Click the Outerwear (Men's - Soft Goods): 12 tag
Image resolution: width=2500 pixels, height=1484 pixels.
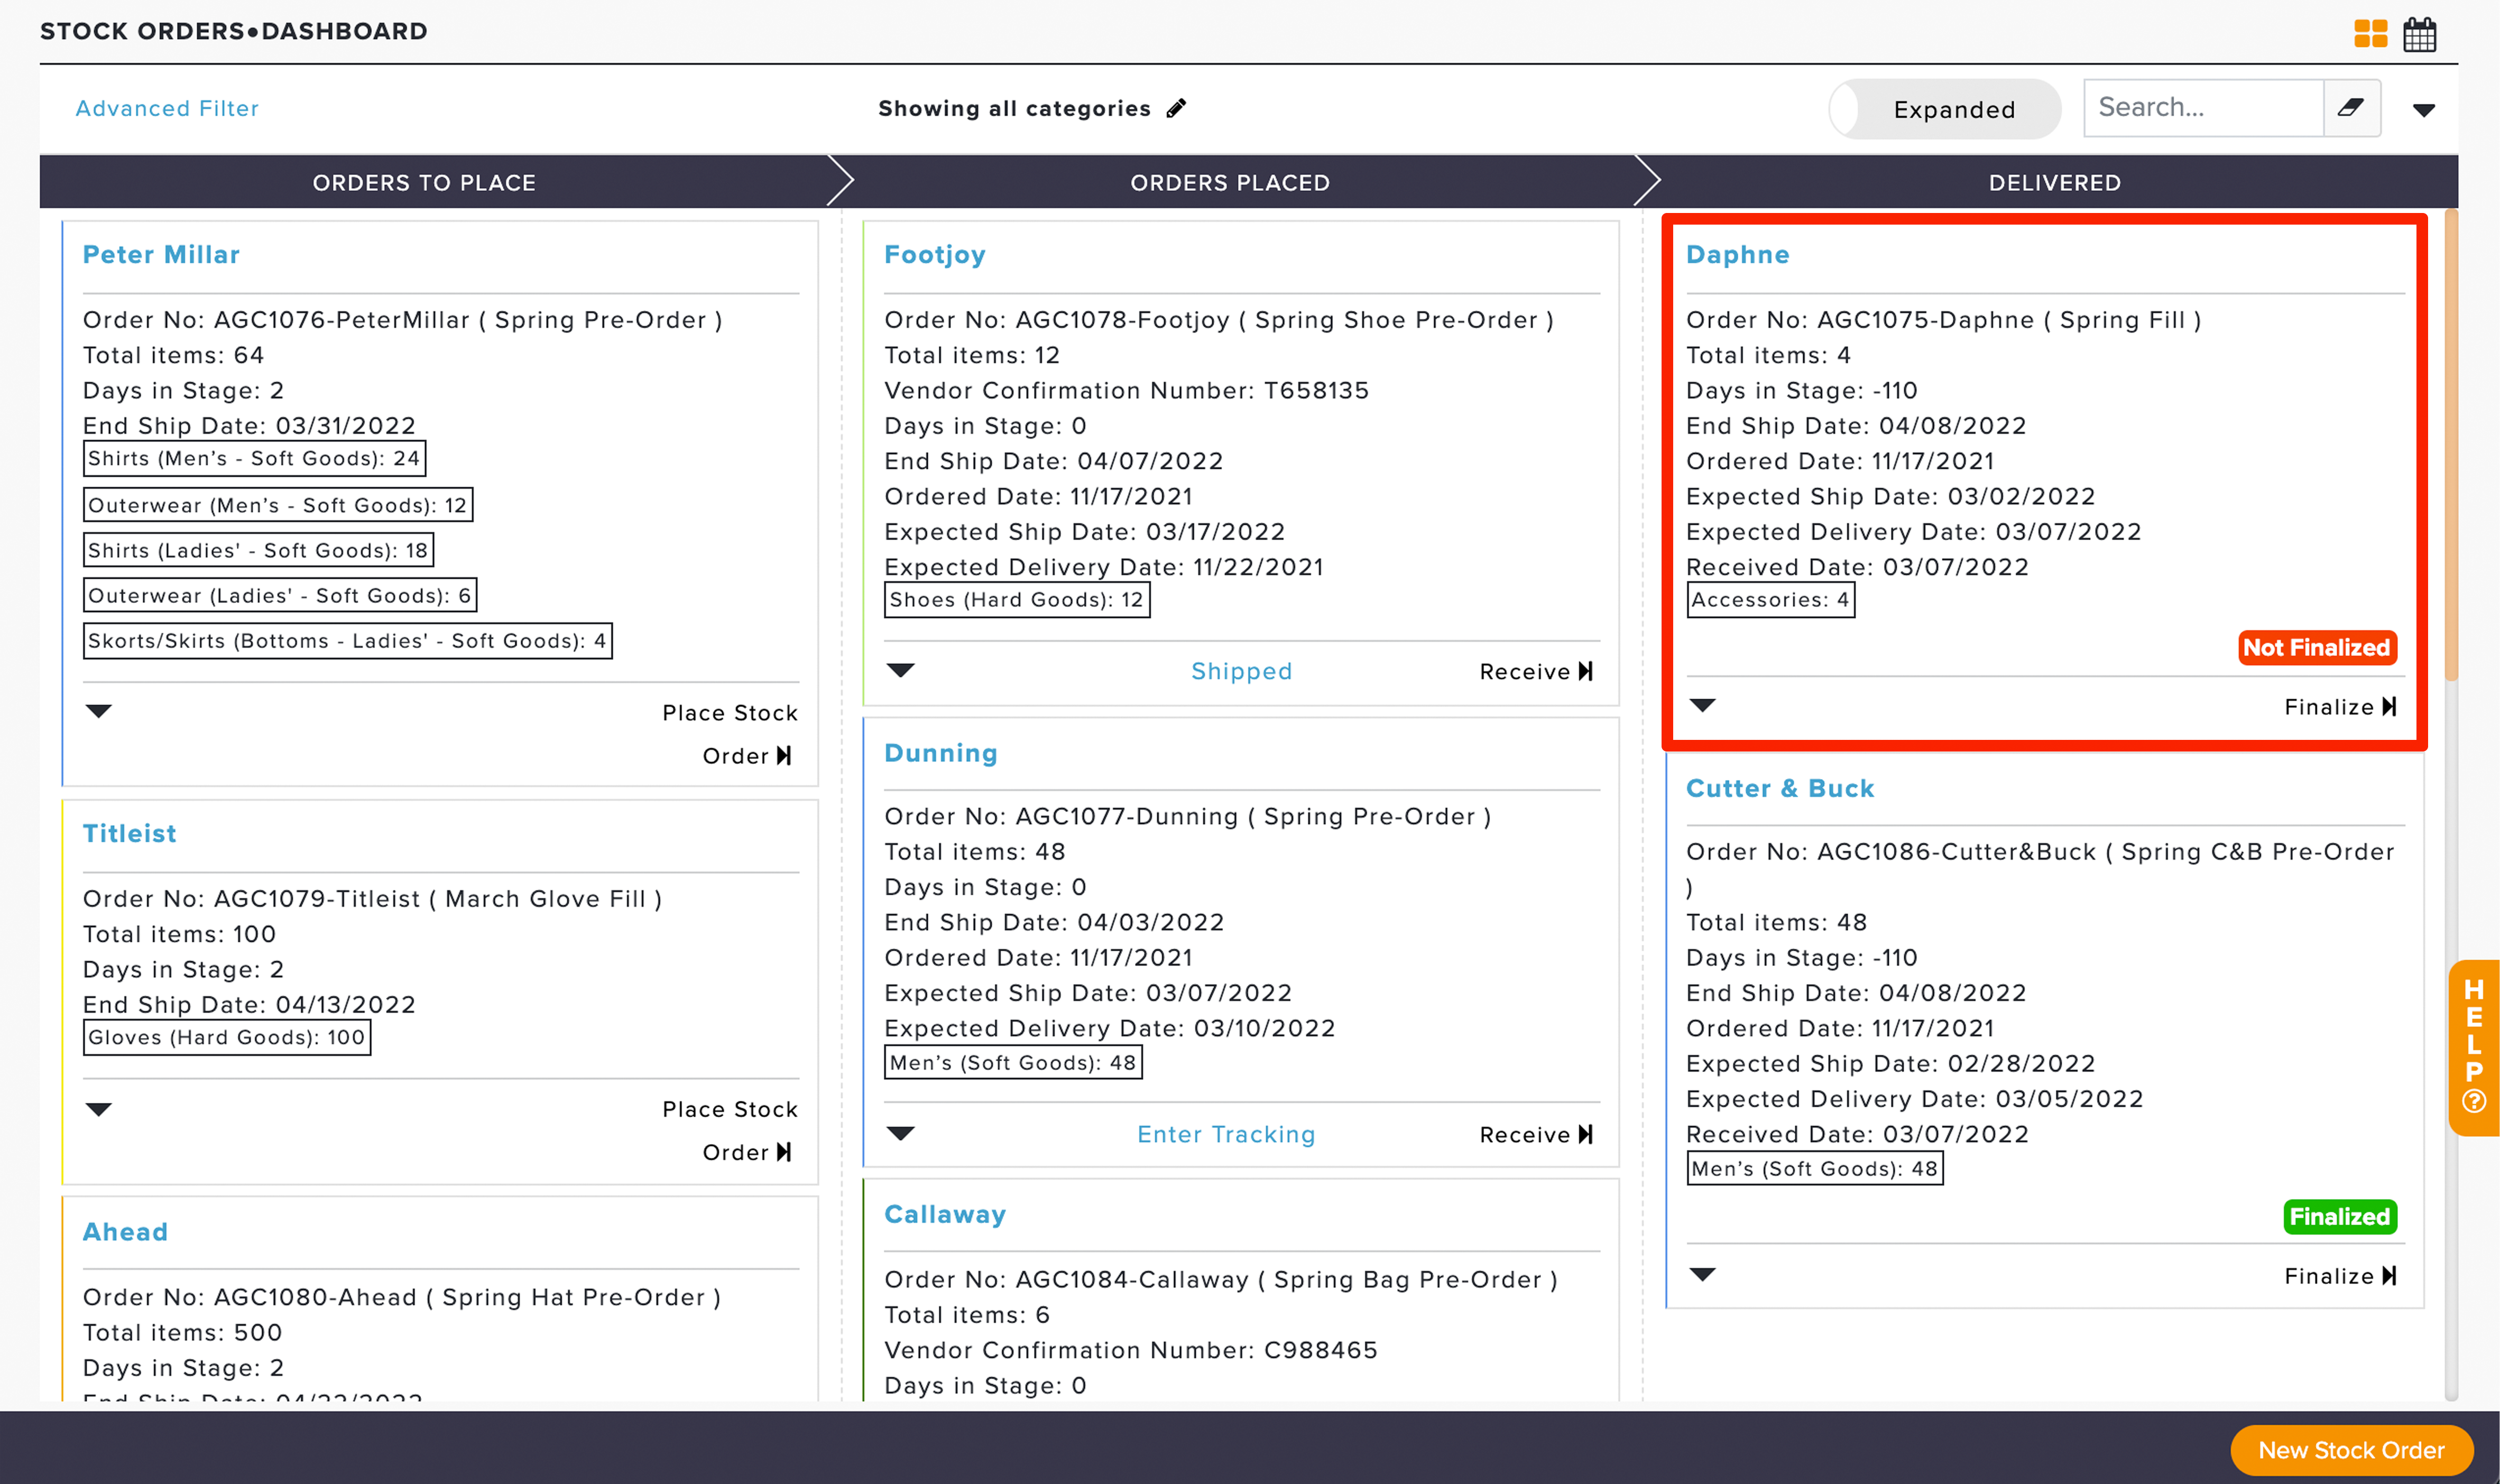click(x=278, y=505)
